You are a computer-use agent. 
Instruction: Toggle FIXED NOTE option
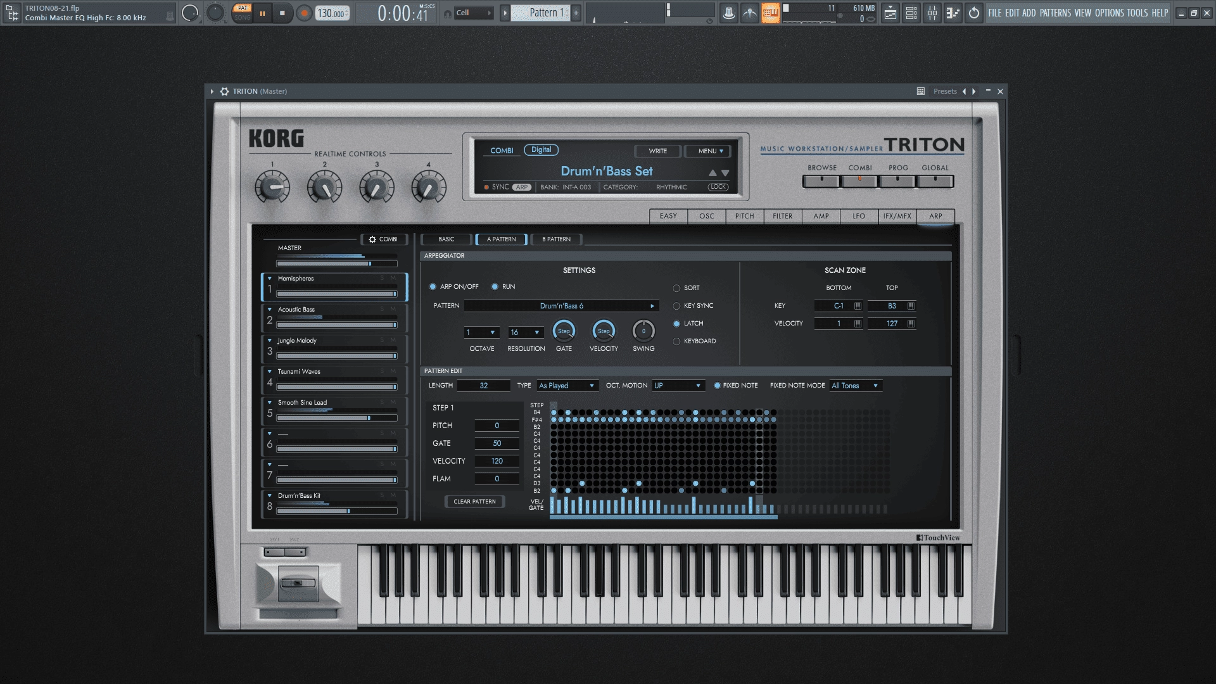tap(717, 386)
